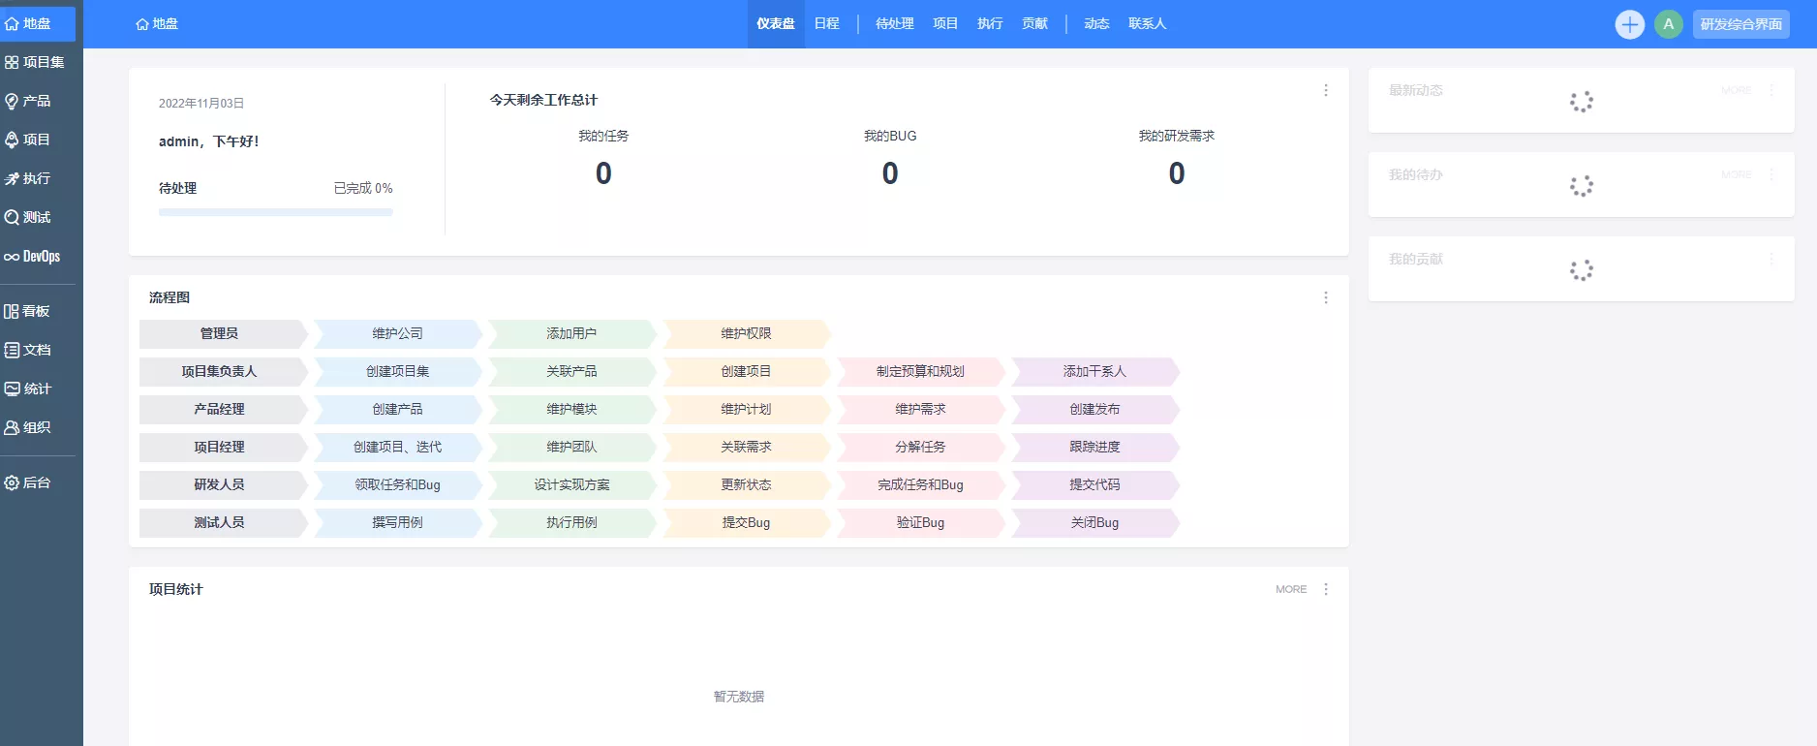The height and width of the screenshot is (746, 1817).
Task: Switch to the 贡献 tab
Action: coord(1034,23)
